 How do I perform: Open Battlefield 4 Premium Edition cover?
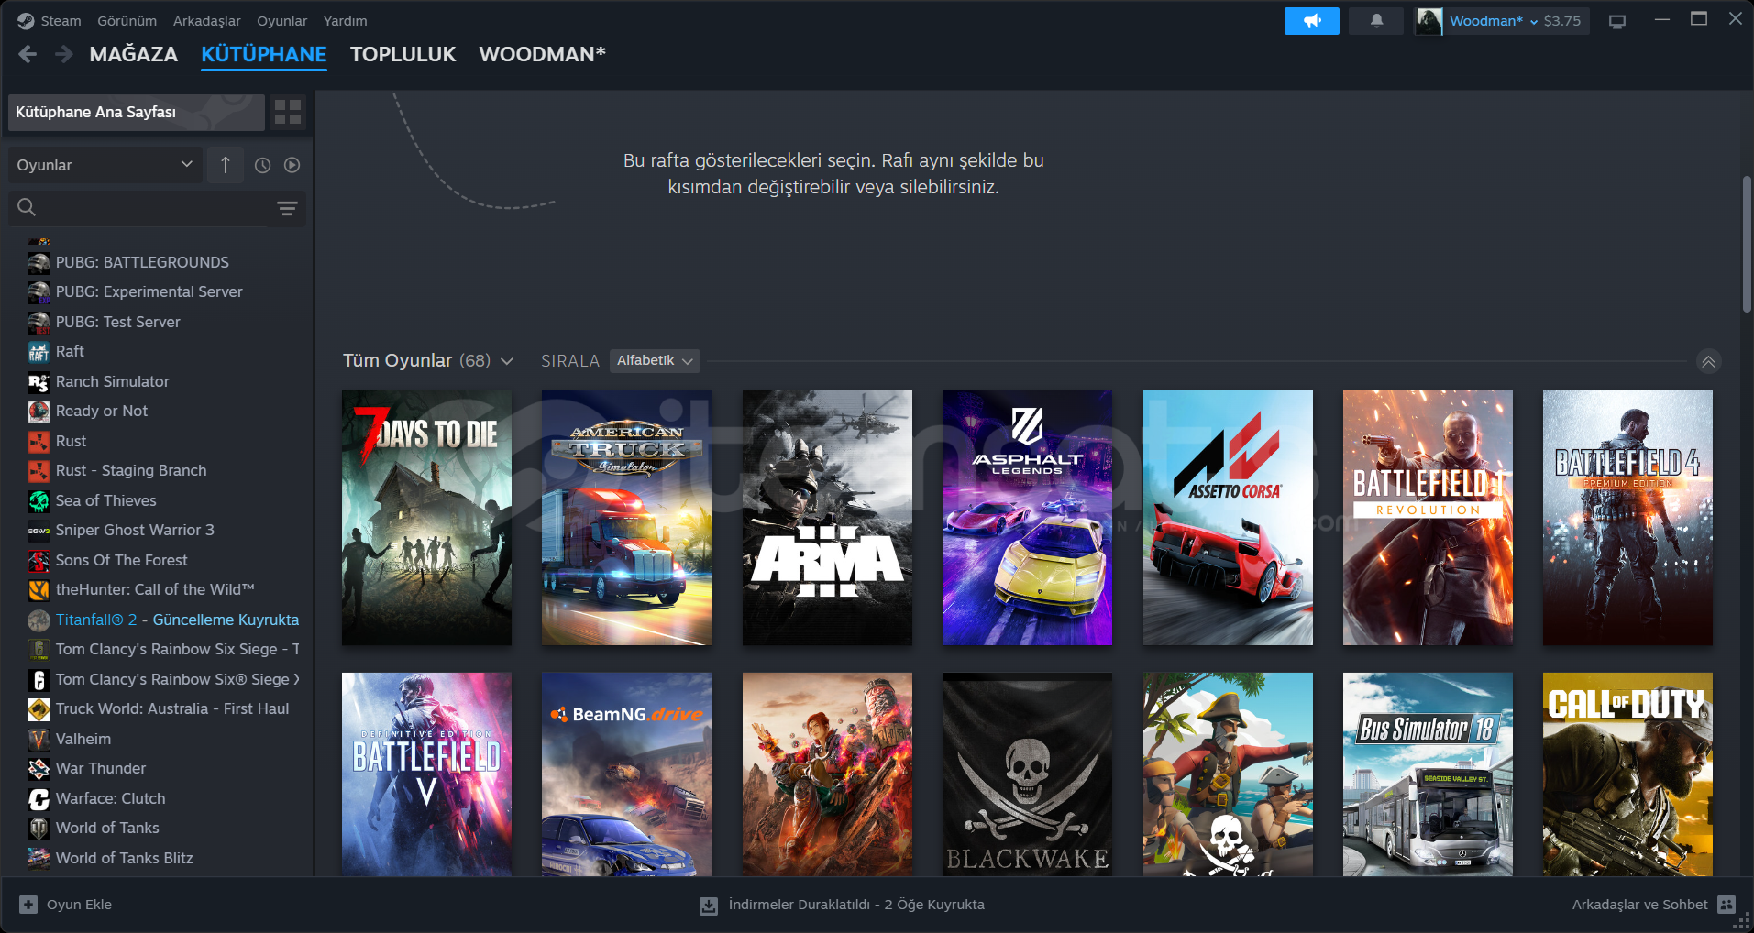(1627, 518)
